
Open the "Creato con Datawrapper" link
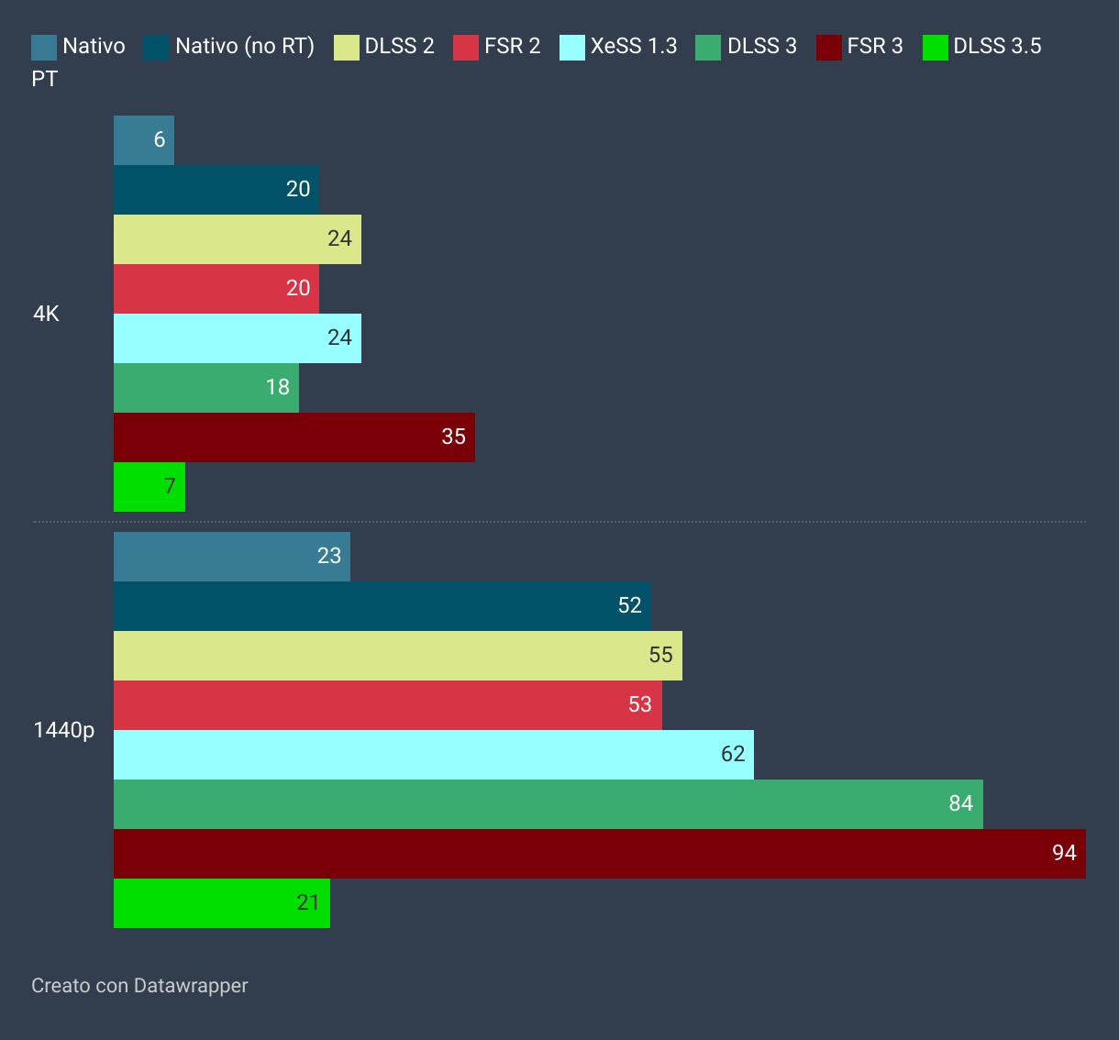(x=139, y=986)
